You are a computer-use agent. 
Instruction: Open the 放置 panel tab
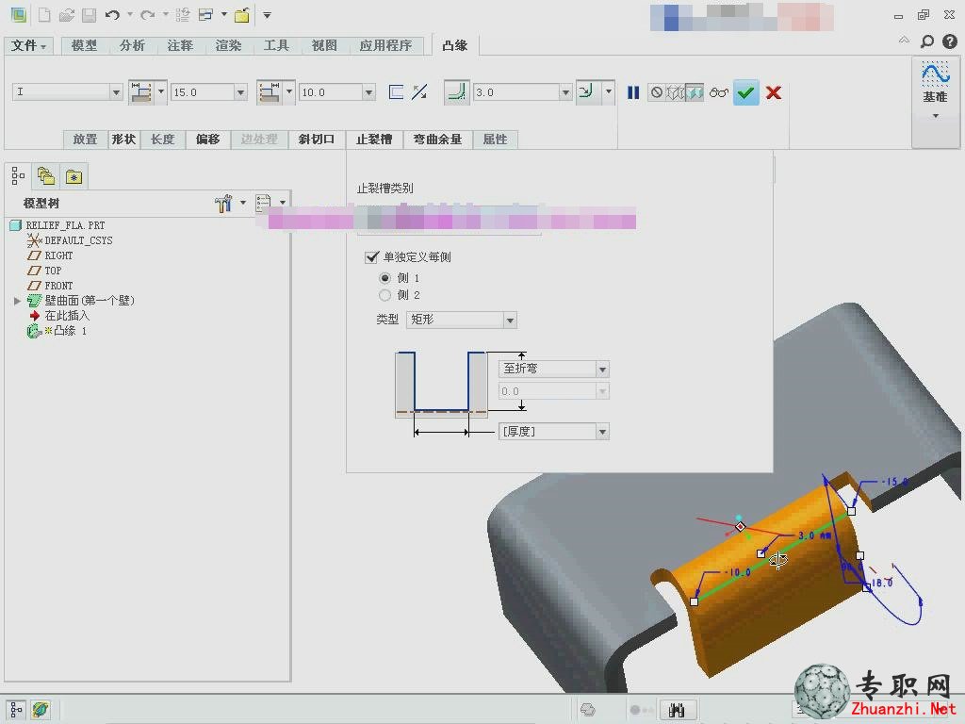click(86, 140)
